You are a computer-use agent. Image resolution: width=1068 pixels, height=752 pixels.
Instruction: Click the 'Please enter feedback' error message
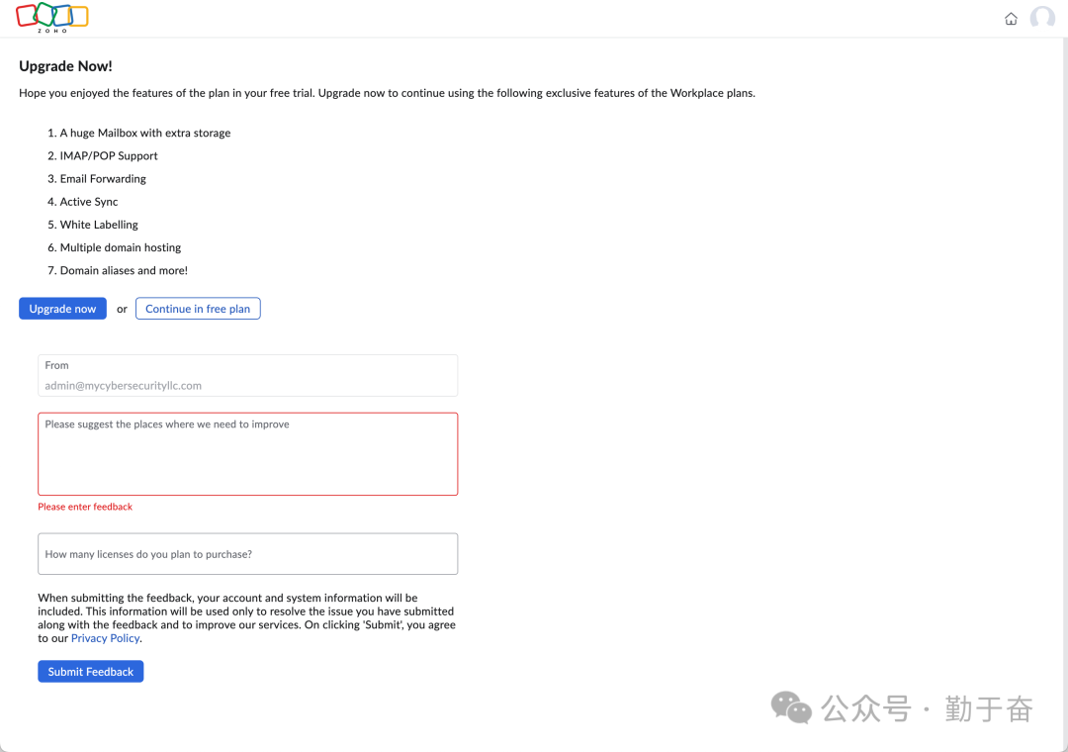pyautogui.click(x=85, y=507)
